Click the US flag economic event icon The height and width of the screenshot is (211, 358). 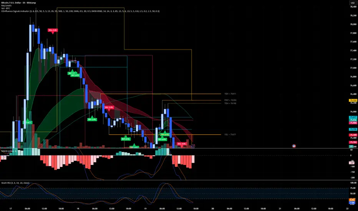pyautogui.click(x=294, y=146)
